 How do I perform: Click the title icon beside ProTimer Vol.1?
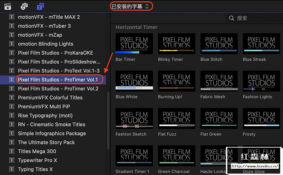11,79
